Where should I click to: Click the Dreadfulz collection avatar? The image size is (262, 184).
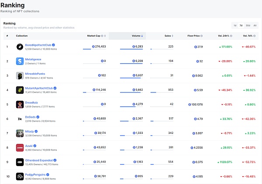20,104
